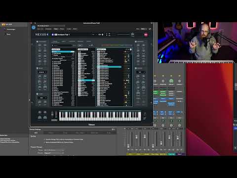Click the modulation wheel beside pitch wheel
The image size is (237, 178).
[x=56, y=115]
